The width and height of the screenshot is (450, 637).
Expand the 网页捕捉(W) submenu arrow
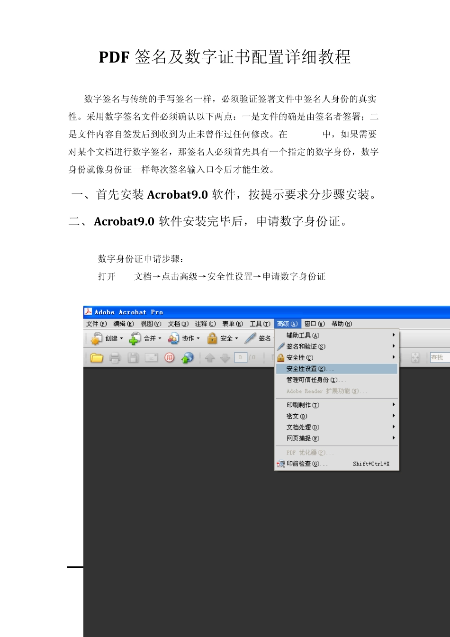(x=394, y=438)
